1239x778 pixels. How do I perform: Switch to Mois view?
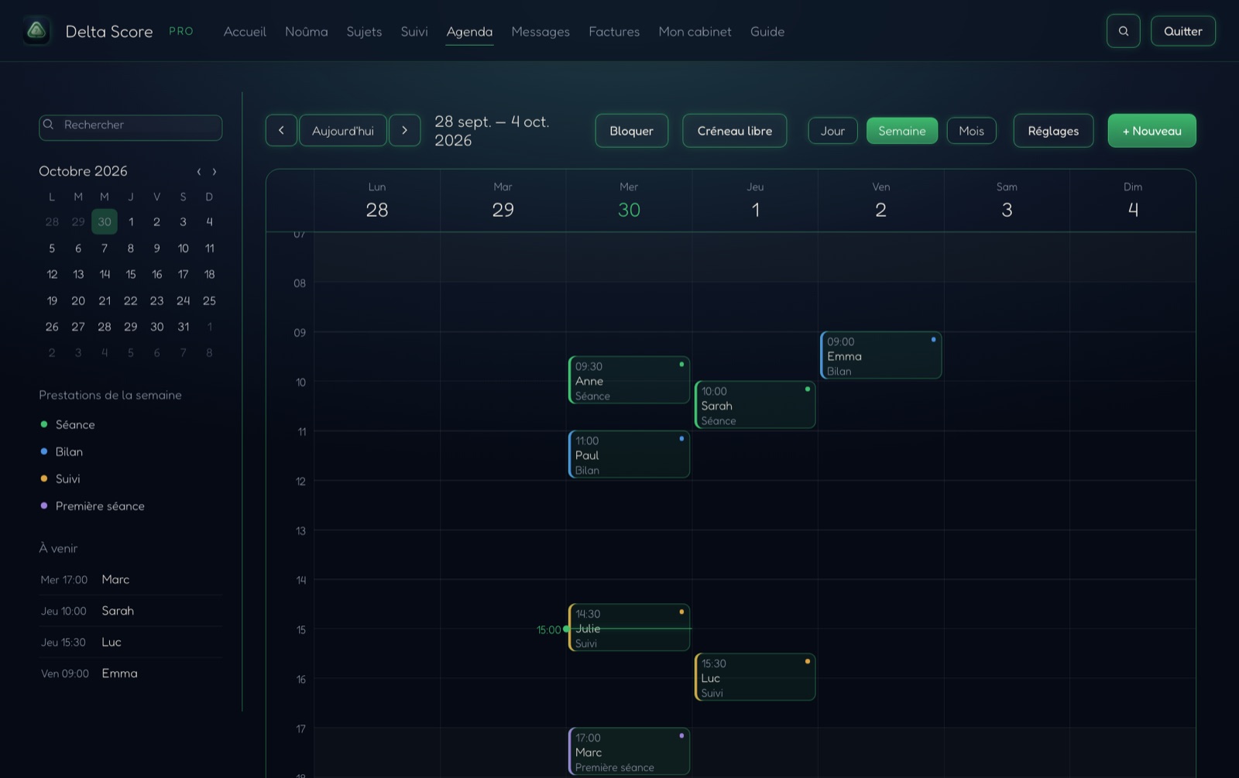971,131
